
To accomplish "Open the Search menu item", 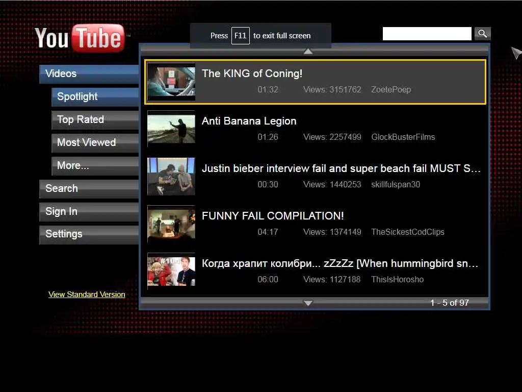I will click(x=89, y=189).
